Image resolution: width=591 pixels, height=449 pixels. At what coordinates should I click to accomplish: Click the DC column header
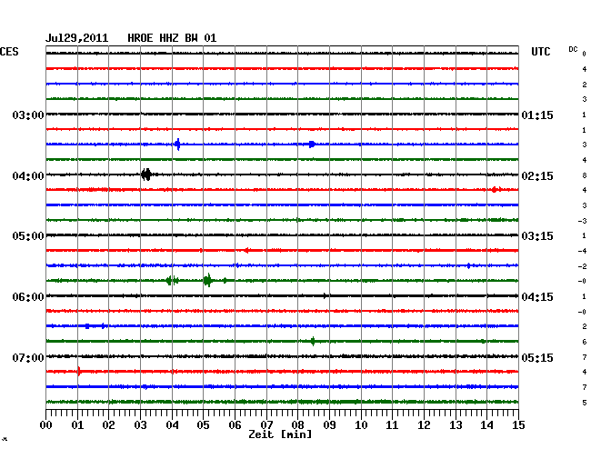point(573,49)
